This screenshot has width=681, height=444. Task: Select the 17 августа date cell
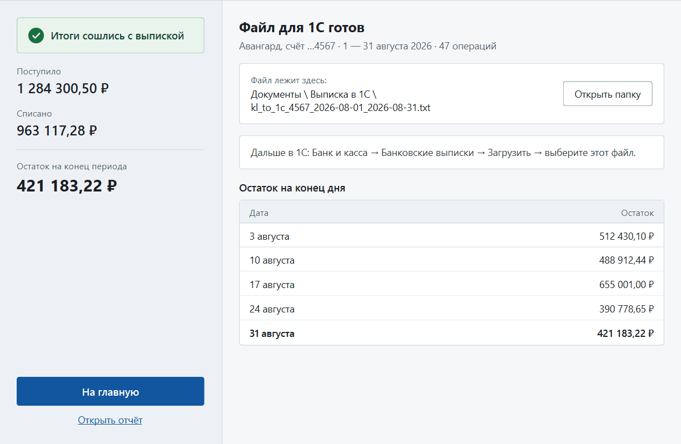pos(272,285)
